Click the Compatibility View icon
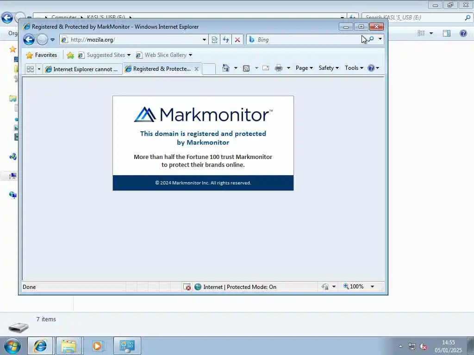 click(x=214, y=40)
